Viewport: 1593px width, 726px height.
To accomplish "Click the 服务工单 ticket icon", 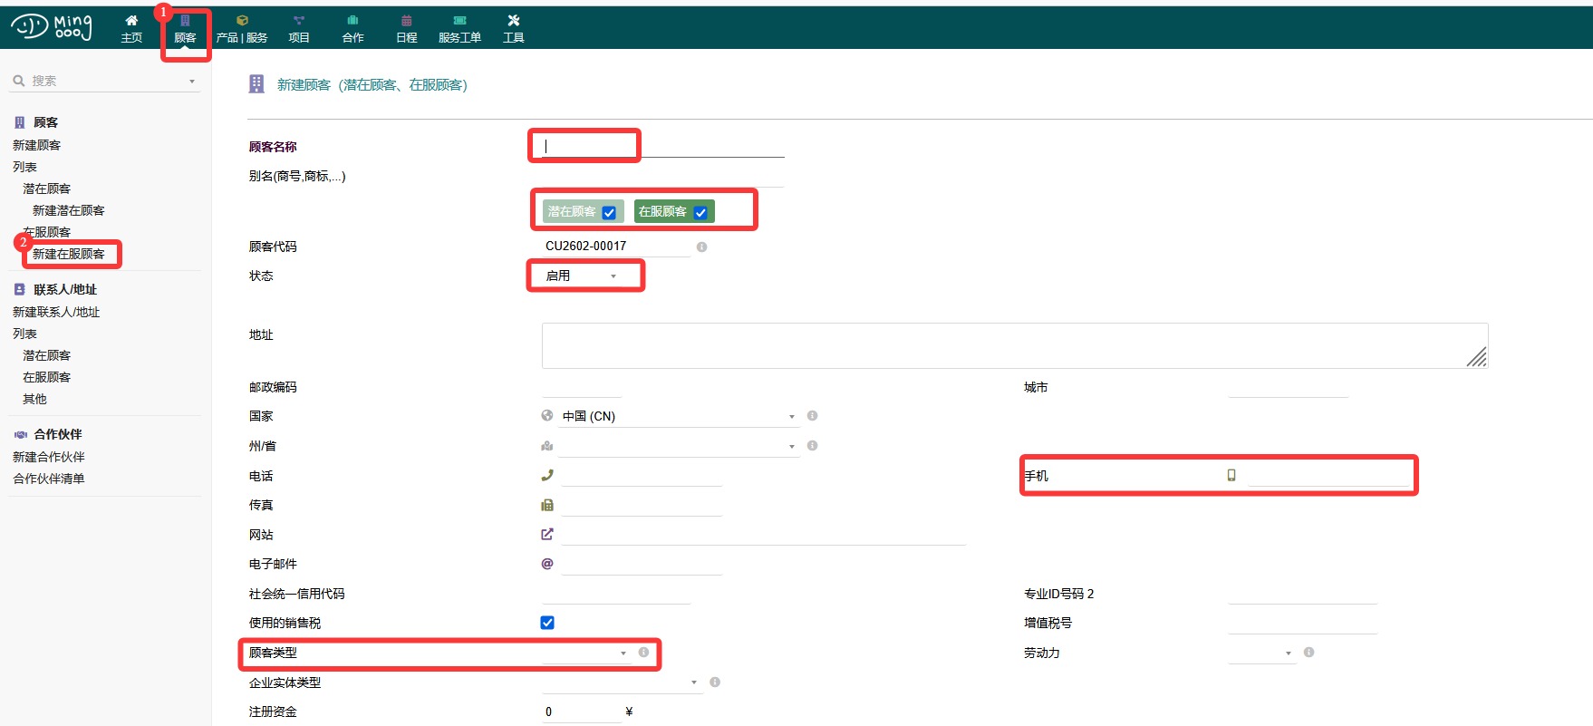I will click(459, 20).
